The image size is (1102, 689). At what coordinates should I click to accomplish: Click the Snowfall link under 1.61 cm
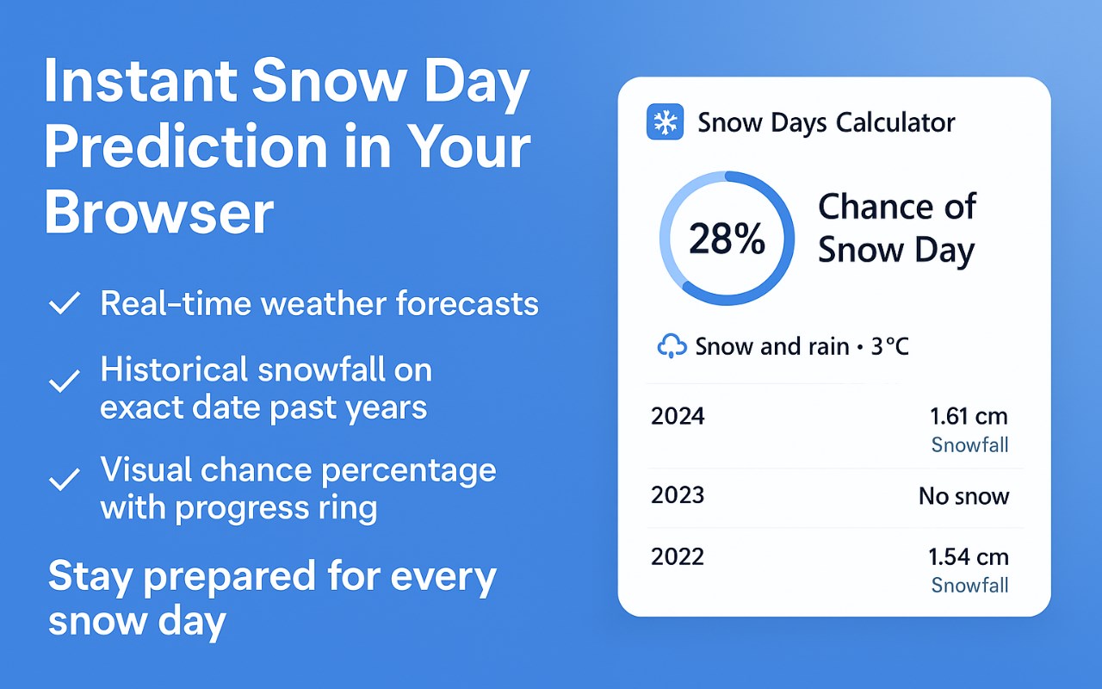969,444
